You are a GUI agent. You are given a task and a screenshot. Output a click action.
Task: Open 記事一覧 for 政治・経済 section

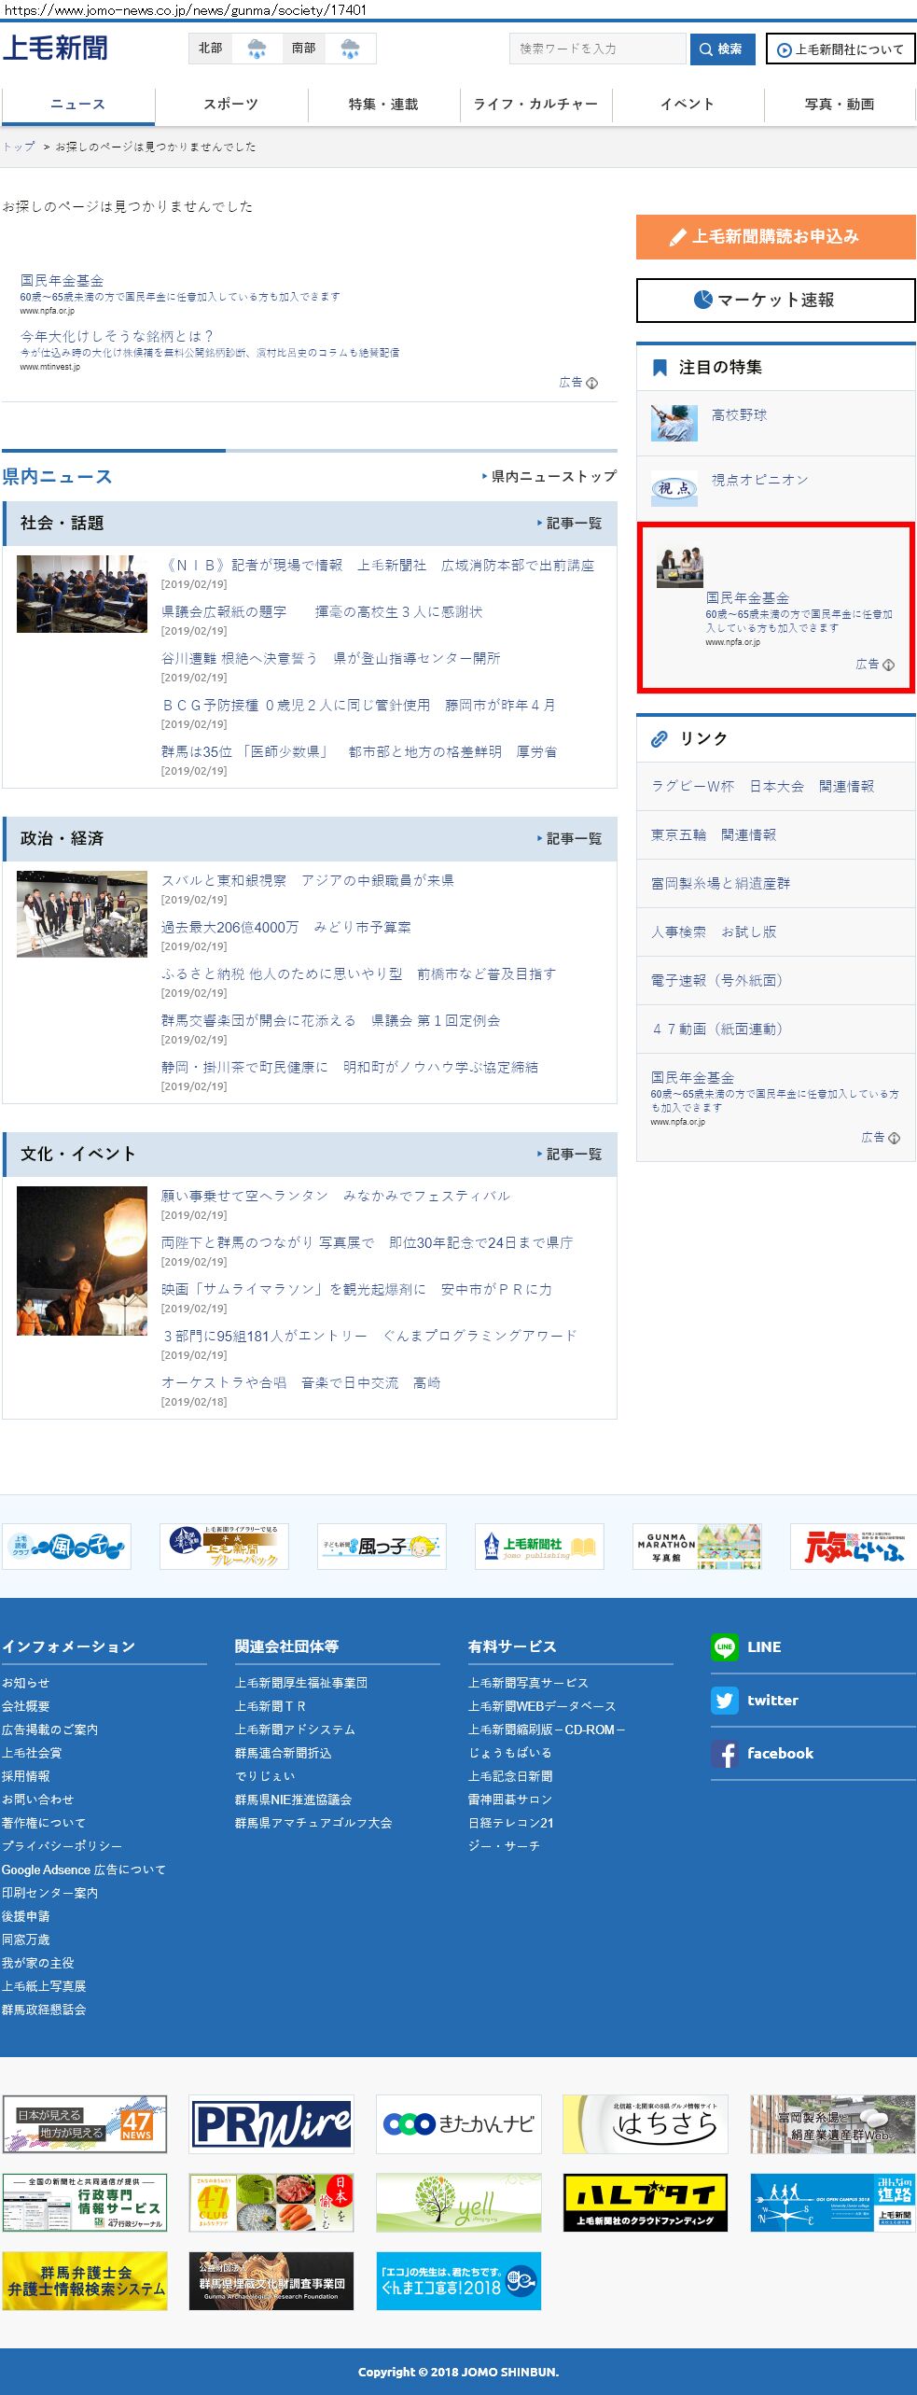[569, 839]
